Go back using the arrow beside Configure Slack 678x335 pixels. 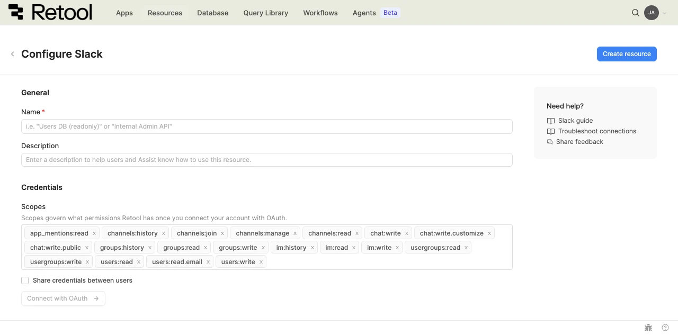click(x=13, y=54)
